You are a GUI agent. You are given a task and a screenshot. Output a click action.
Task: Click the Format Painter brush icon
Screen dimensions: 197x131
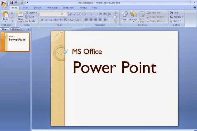tap(12, 21)
